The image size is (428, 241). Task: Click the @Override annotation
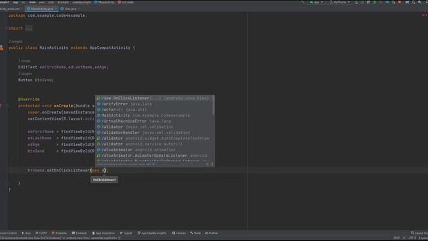point(29,99)
